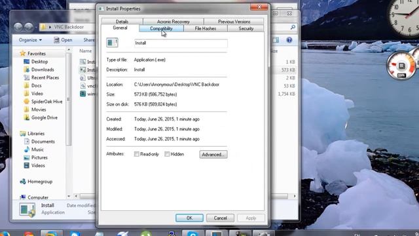Click the Music library note icon
Screen dimensions: 419x236
(26, 149)
